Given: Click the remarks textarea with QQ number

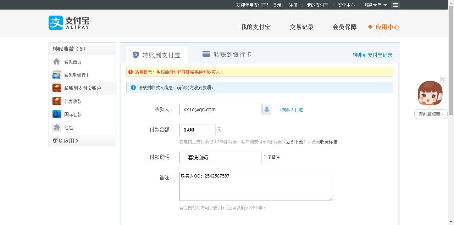Looking at the screenshot, I should click(x=256, y=186).
